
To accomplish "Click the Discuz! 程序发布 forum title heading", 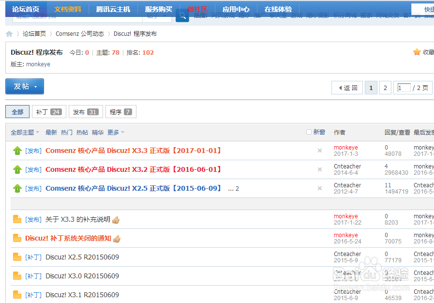I will coord(37,52).
